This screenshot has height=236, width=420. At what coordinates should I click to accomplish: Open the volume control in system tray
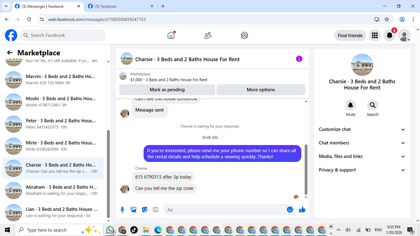pos(348,230)
